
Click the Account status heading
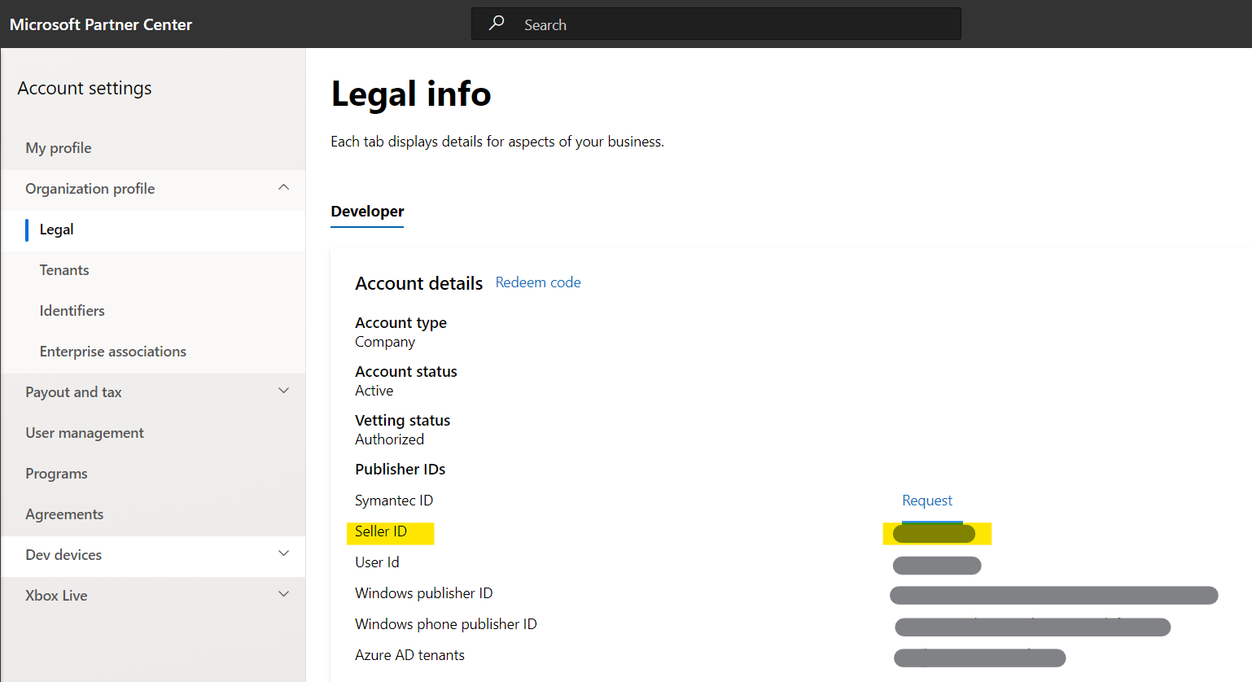click(x=406, y=372)
